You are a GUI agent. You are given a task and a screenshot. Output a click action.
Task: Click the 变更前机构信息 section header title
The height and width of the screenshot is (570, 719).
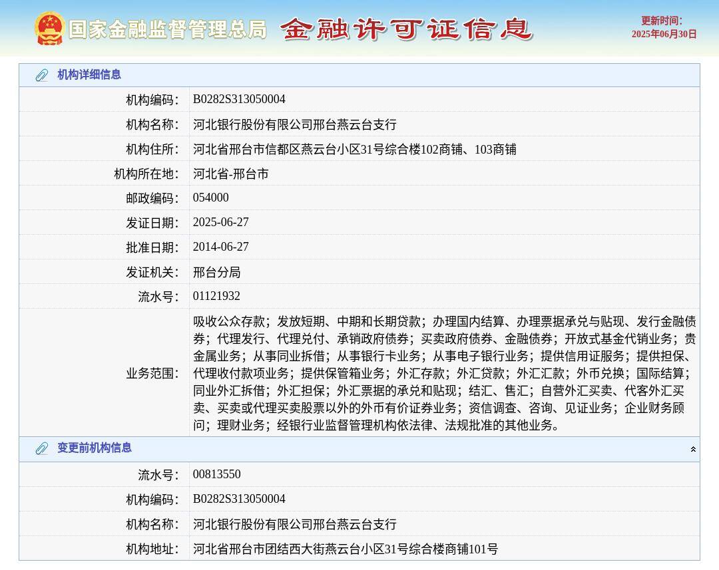94,448
